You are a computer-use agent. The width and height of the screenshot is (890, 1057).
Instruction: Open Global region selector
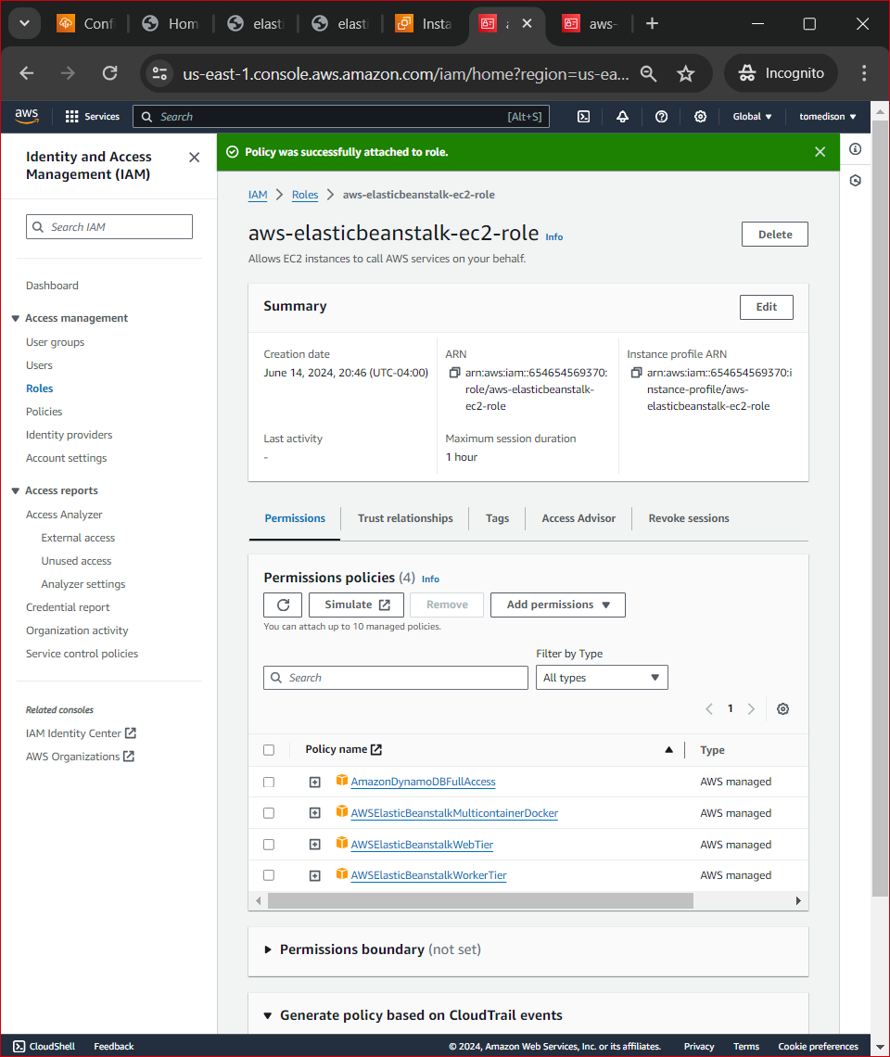point(753,117)
